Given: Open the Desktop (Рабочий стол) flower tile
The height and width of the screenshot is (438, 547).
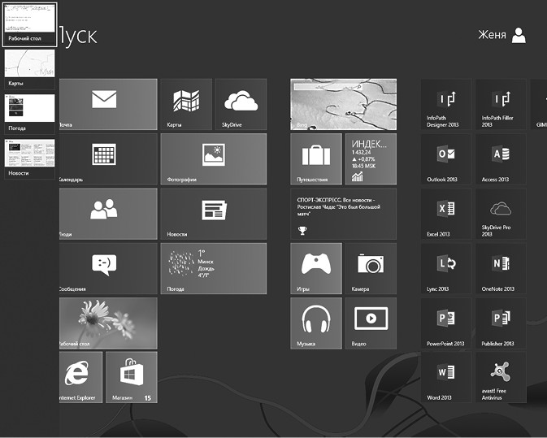Looking at the screenshot, I should point(108,323).
